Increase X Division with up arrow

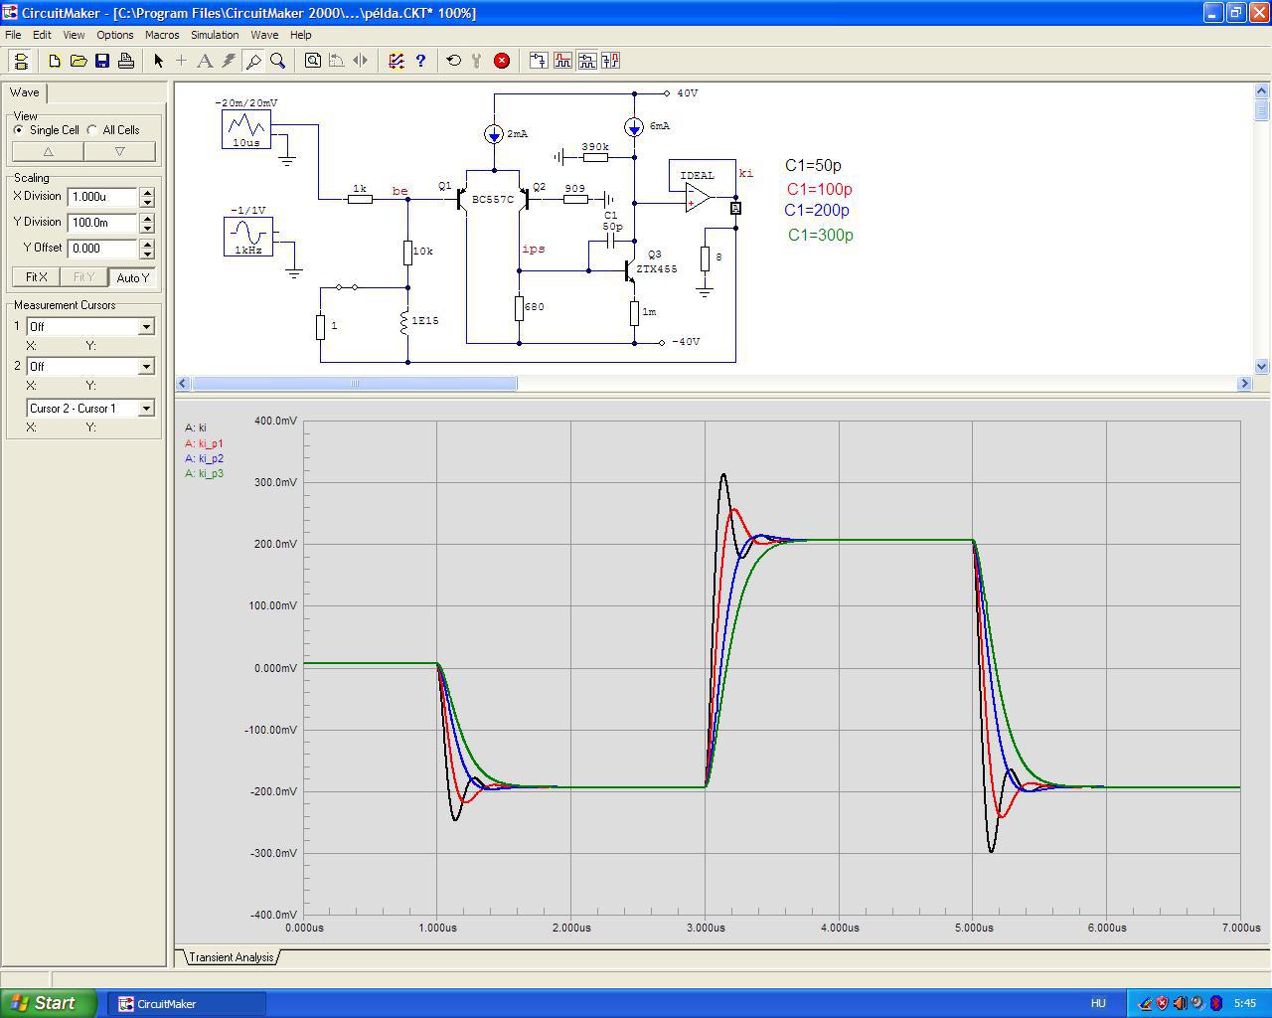click(147, 192)
